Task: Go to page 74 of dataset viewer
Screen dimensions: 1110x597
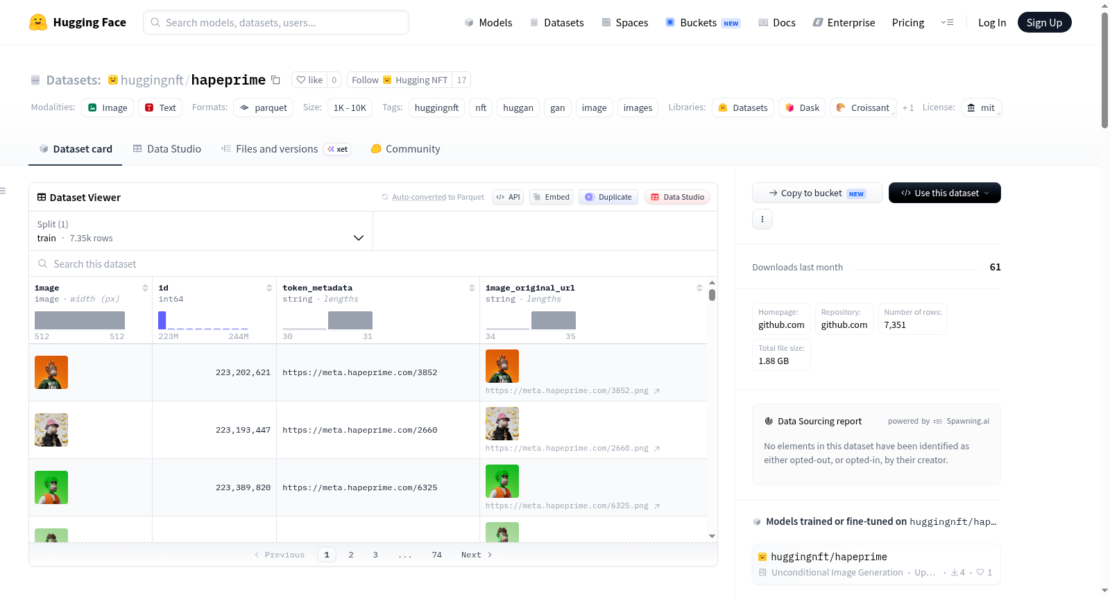Action: [437, 555]
